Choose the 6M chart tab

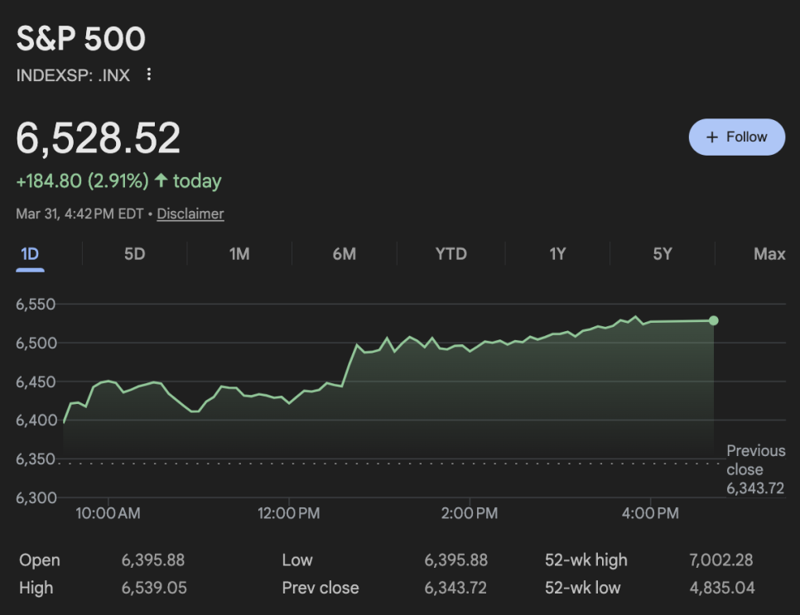[x=344, y=254]
